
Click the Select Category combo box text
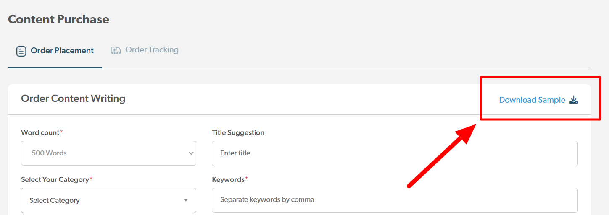[55, 200]
